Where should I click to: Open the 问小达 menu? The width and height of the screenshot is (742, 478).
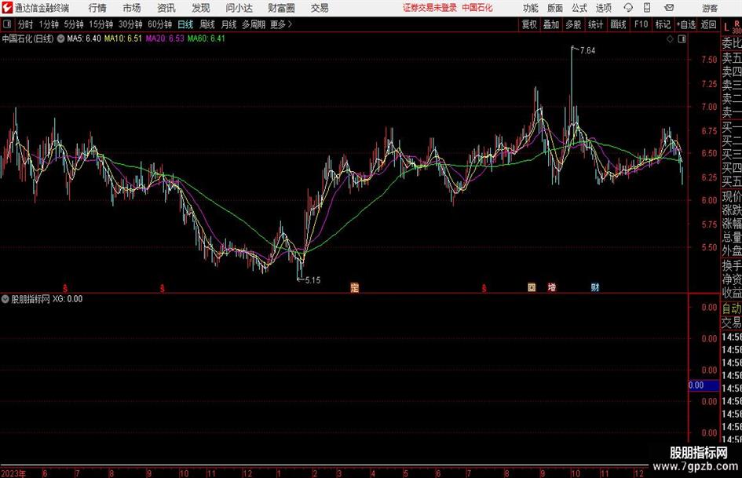[x=239, y=8]
